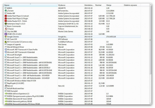Click publisher Monte Cristo Games

point(65,31)
